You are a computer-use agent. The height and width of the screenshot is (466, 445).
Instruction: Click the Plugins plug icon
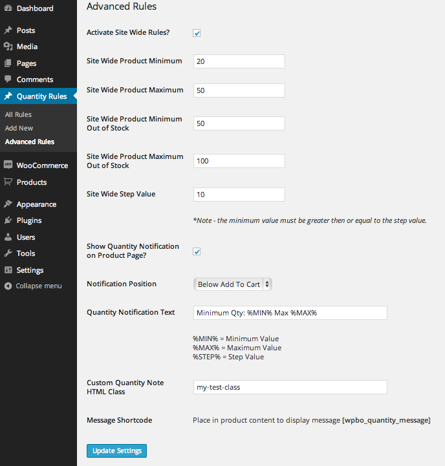[8, 220]
